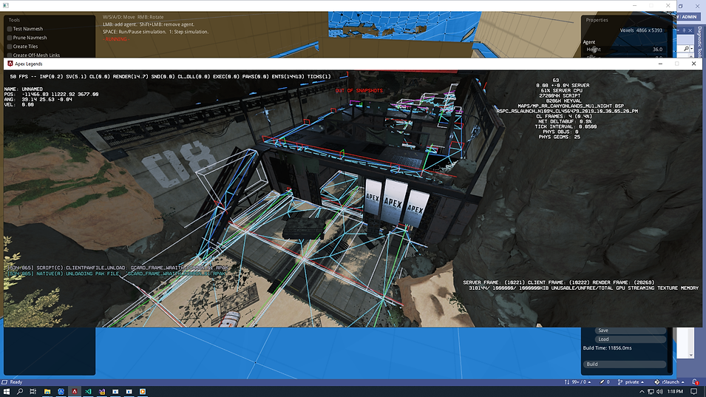706x397 pixels.
Task: Open File Explorer from the taskbar
Action: click(47, 392)
